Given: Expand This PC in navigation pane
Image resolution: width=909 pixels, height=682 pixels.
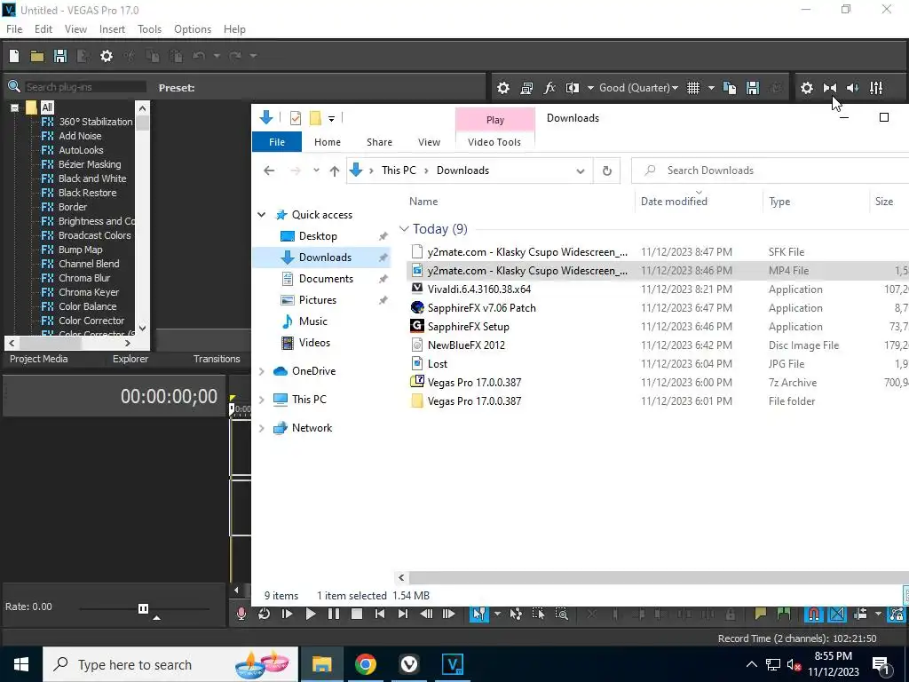Looking at the screenshot, I should pos(262,400).
